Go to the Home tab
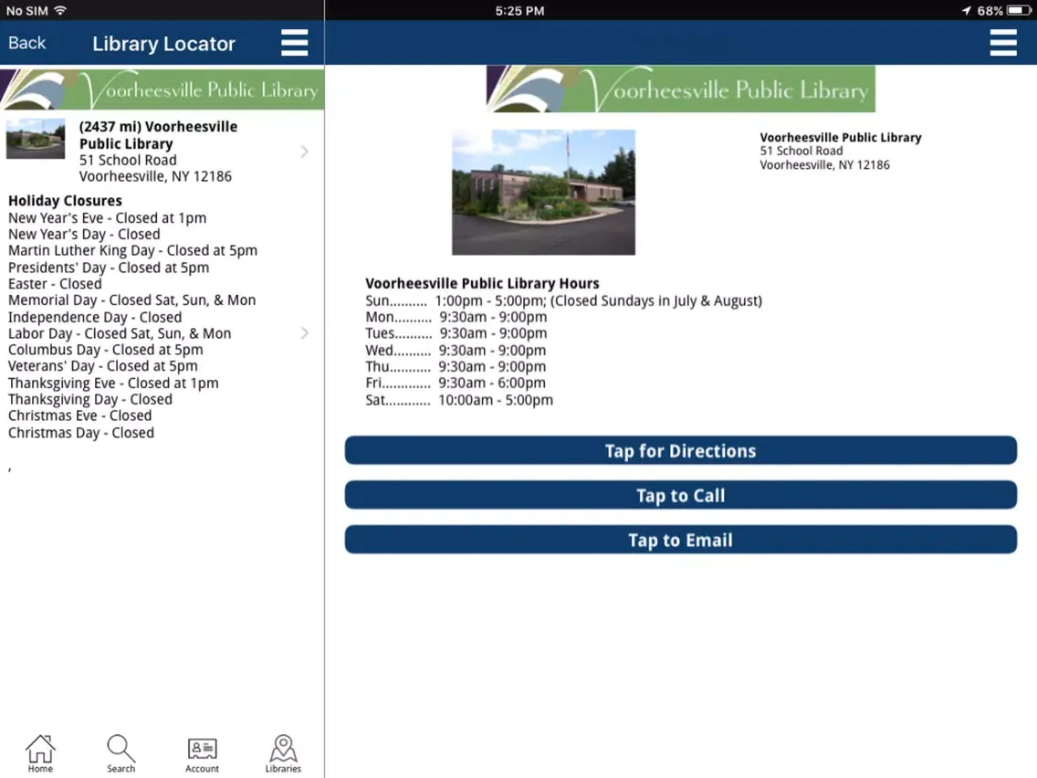This screenshot has width=1037, height=778. pos(40,753)
